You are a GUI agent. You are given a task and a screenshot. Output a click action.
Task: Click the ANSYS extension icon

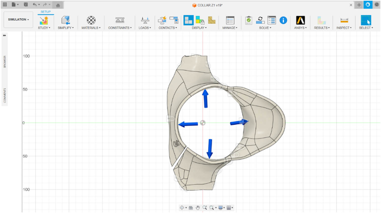pos(300,20)
